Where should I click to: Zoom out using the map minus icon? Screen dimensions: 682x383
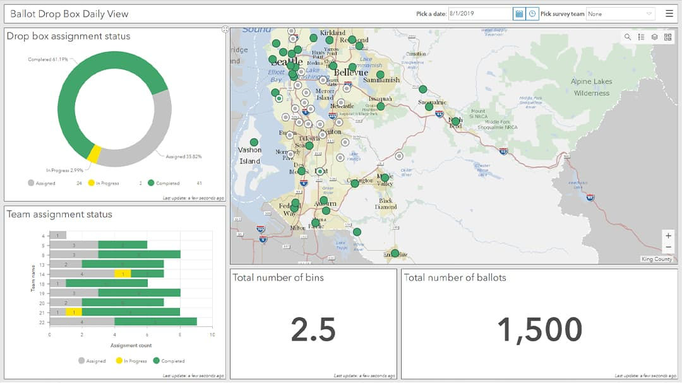[668, 246]
